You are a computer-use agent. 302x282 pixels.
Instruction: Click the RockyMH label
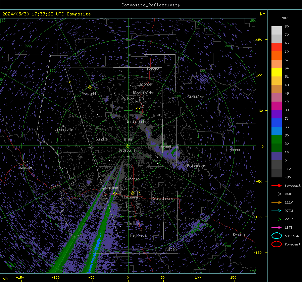pyautogui.click(x=89, y=94)
